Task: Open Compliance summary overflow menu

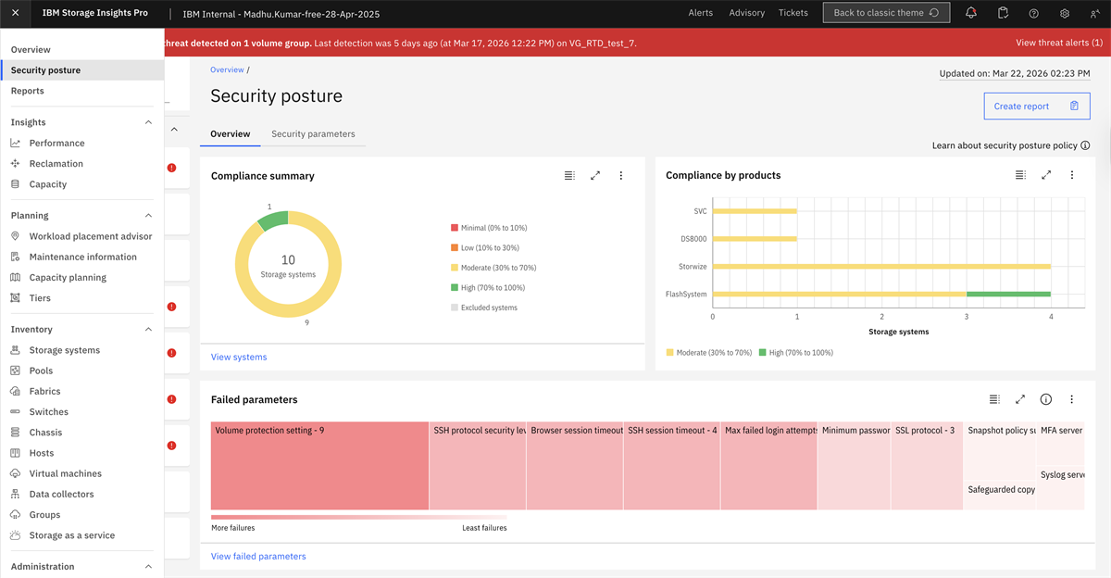Action: [x=621, y=175]
